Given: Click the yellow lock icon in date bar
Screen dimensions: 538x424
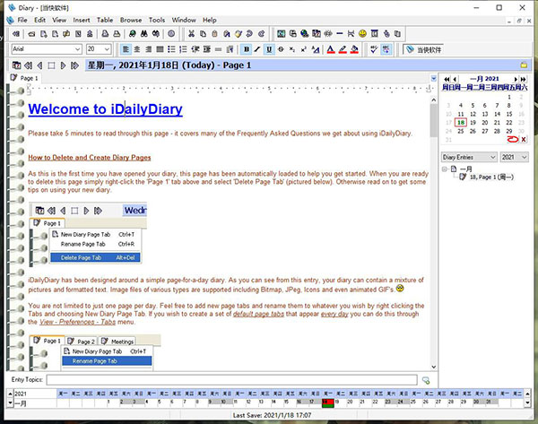Looking at the screenshot, I should tap(524, 65).
